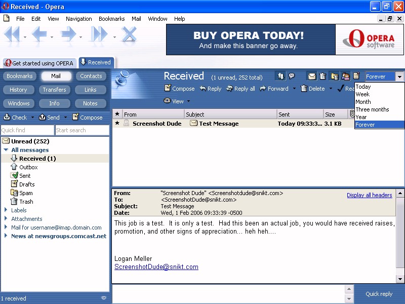Toggle show read messages envelope icon
Viewport: 405px width, 304px height.
312,77
